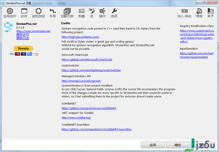Click the 'SystemWindow.cs from project modified.' line
Image resolution: width=219 pixels, height=152 pixels.
tap(87, 86)
